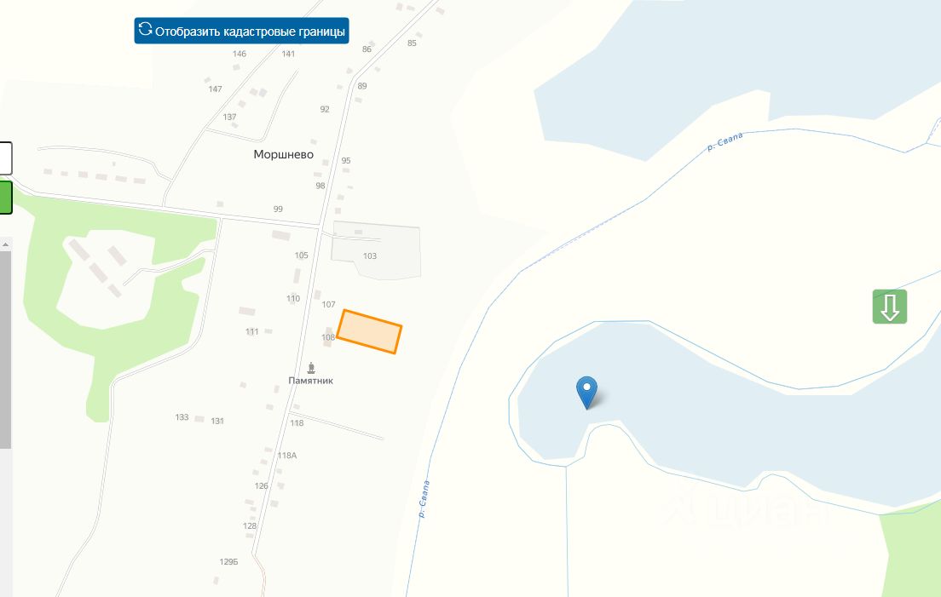Click house number 147 label
The image size is (941, 597).
coord(215,89)
